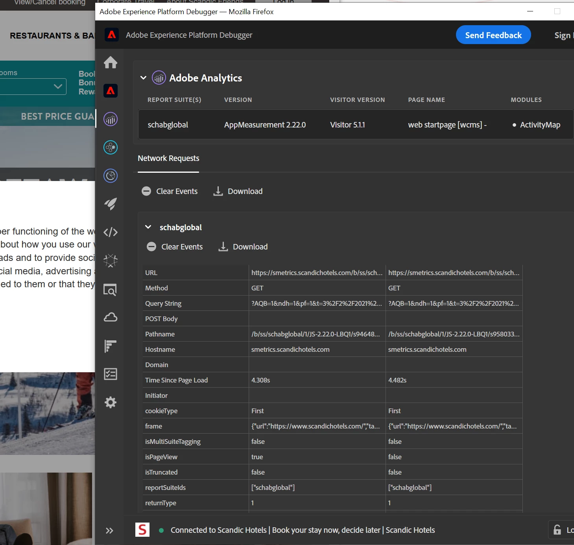Click the Scandic S favicon in the status bar
Image resolution: width=574 pixels, height=545 pixels.
(142, 530)
